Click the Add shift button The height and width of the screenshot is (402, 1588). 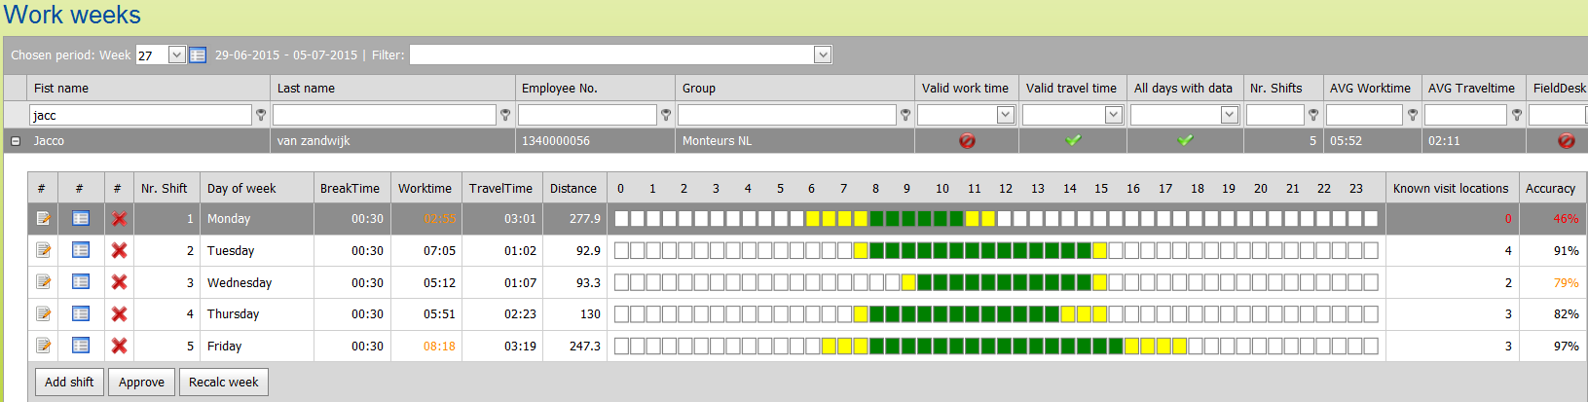point(69,383)
